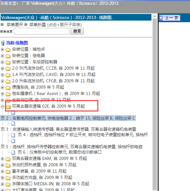The height and width of the screenshot is (191, 190).
Task: Expand the 倒车摄像机 node
Action: pos(2,94)
